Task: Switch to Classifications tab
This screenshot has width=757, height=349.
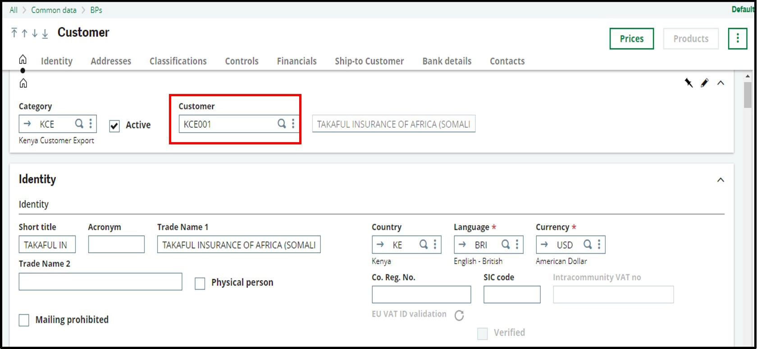Action: tap(178, 61)
